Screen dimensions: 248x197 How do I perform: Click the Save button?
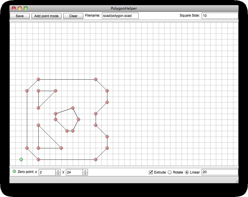(x=19, y=16)
